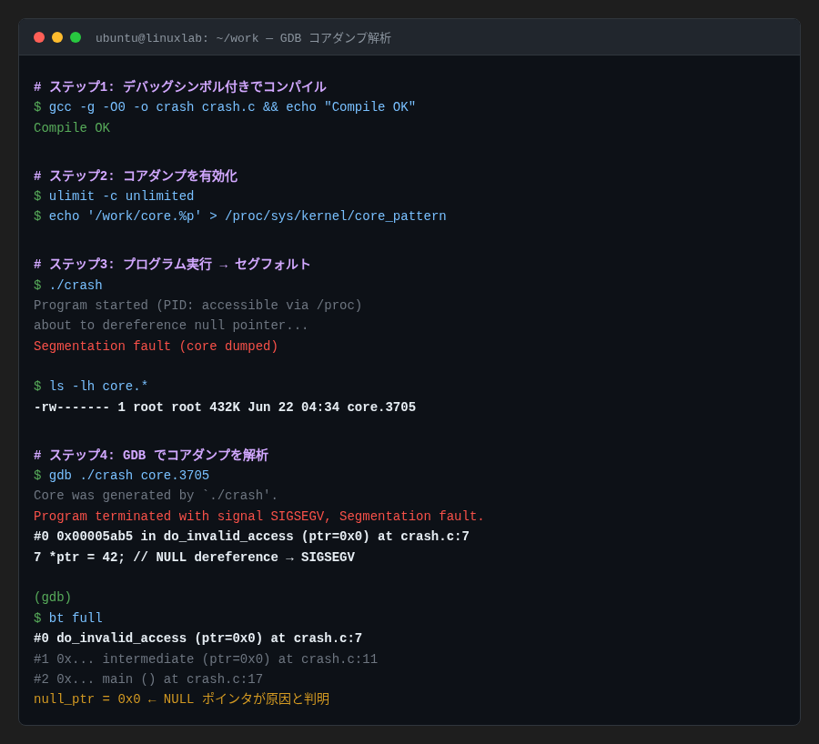The image size is (819, 744).
Task: Click the red close window dot
Action: (39, 37)
